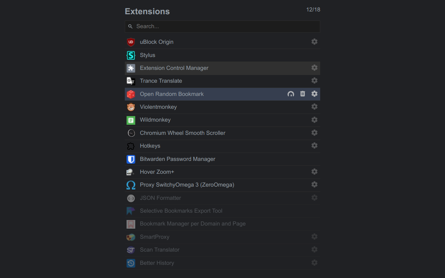Viewport: 445px width, 278px height.
Task: Open Hotkeys options gear
Action: pyautogui.click(x=314, y=146)
